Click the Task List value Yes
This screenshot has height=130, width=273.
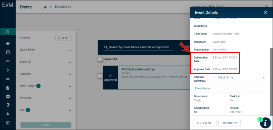(232, 100)
